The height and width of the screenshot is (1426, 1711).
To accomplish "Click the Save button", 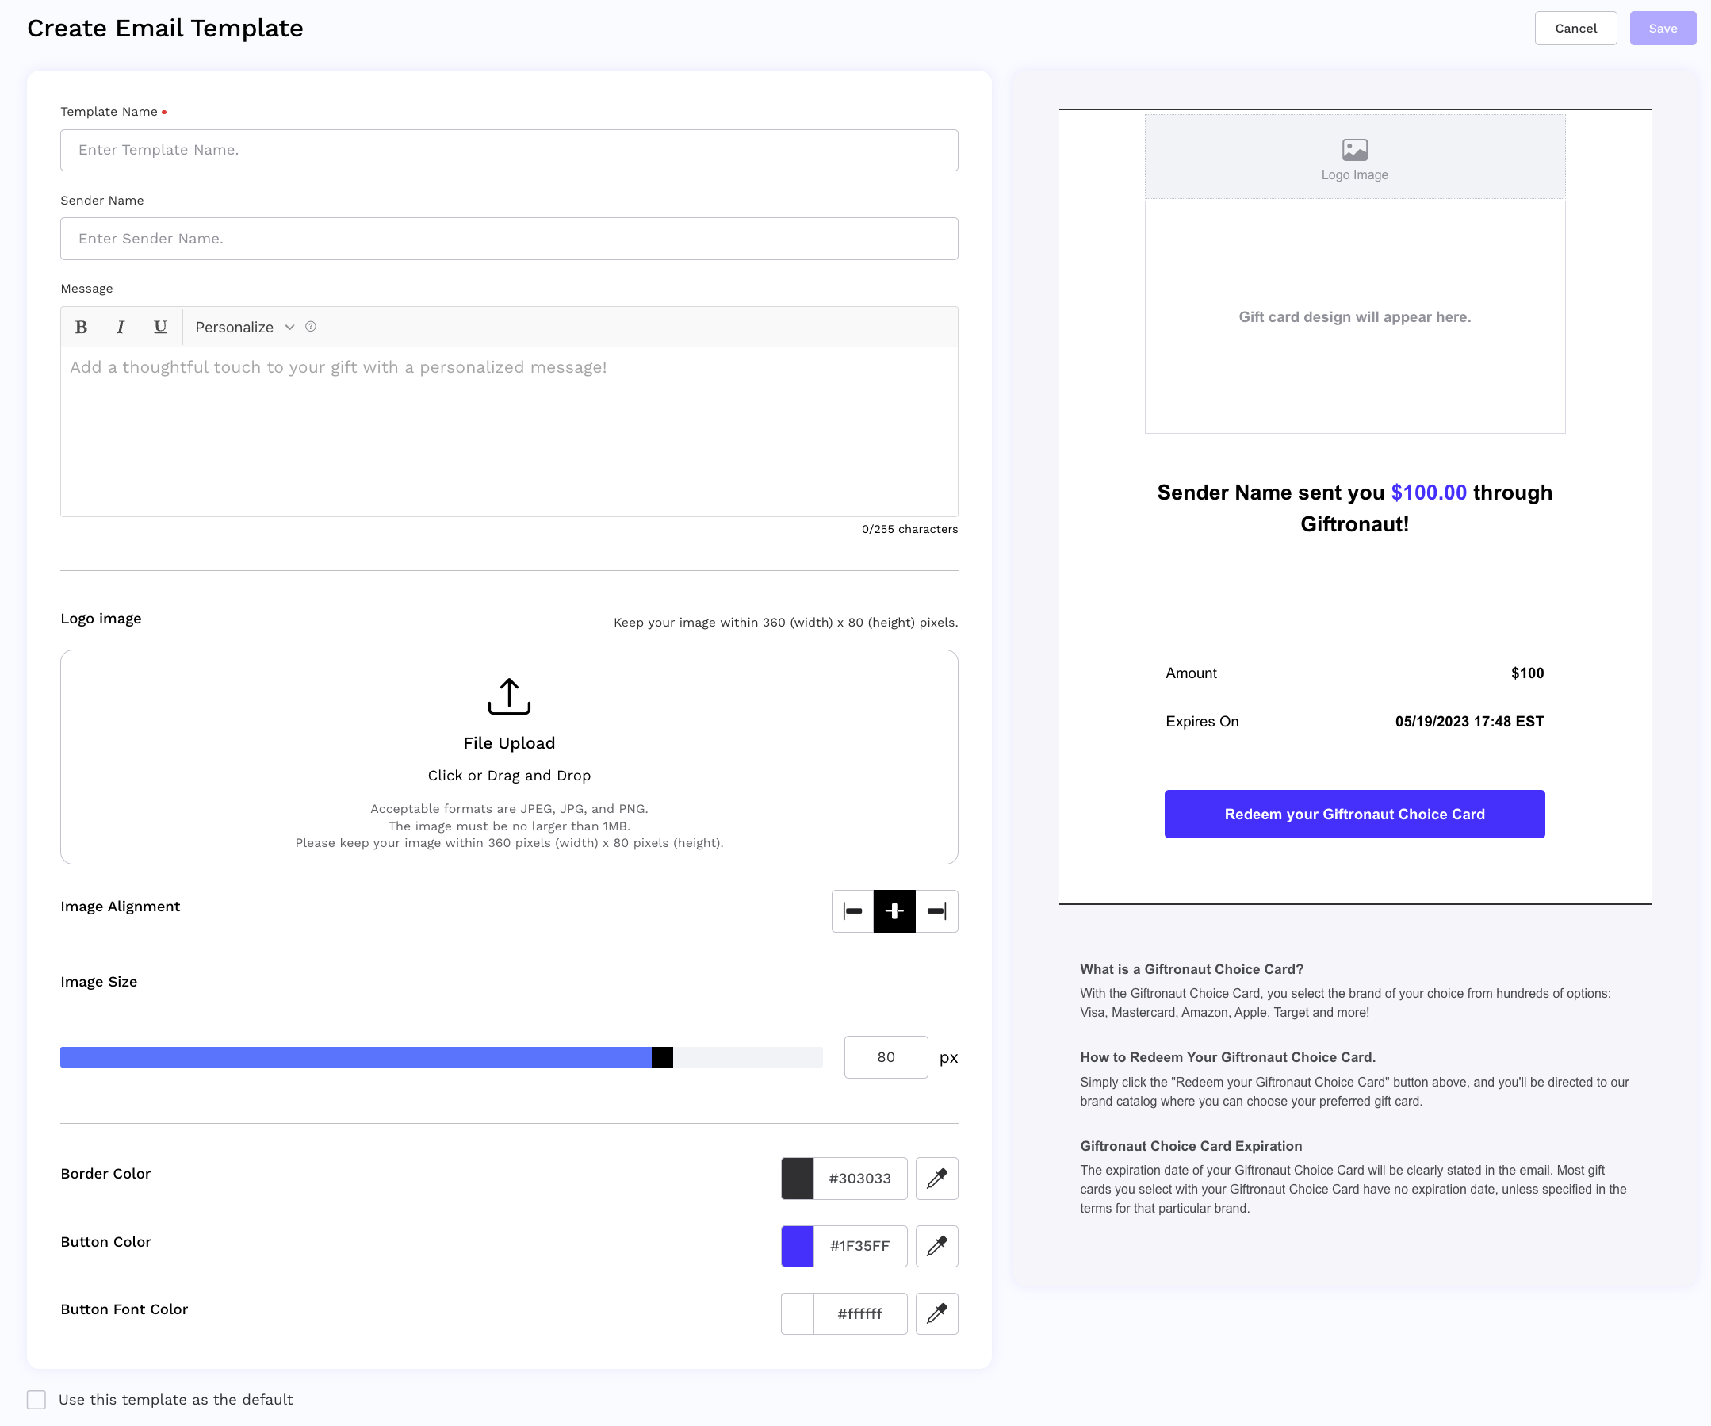I will (x=1662, y=29).
